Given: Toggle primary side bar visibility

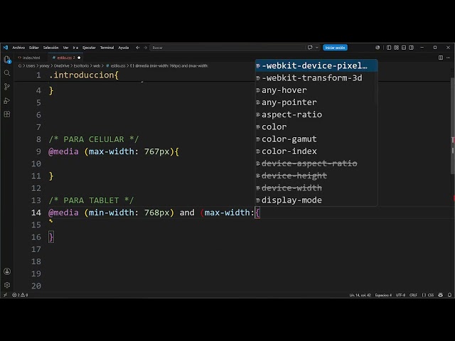Looking at the screenshot, I should tap(389, 48).
